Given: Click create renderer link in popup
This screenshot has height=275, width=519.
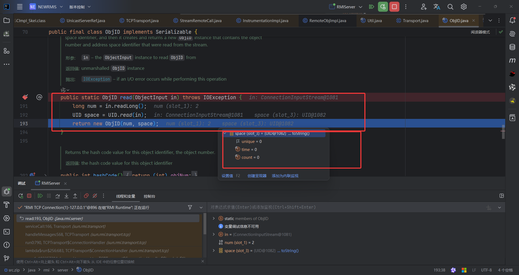Looking at the screenshot, I should pyautogui.click(x=257, y=176).
